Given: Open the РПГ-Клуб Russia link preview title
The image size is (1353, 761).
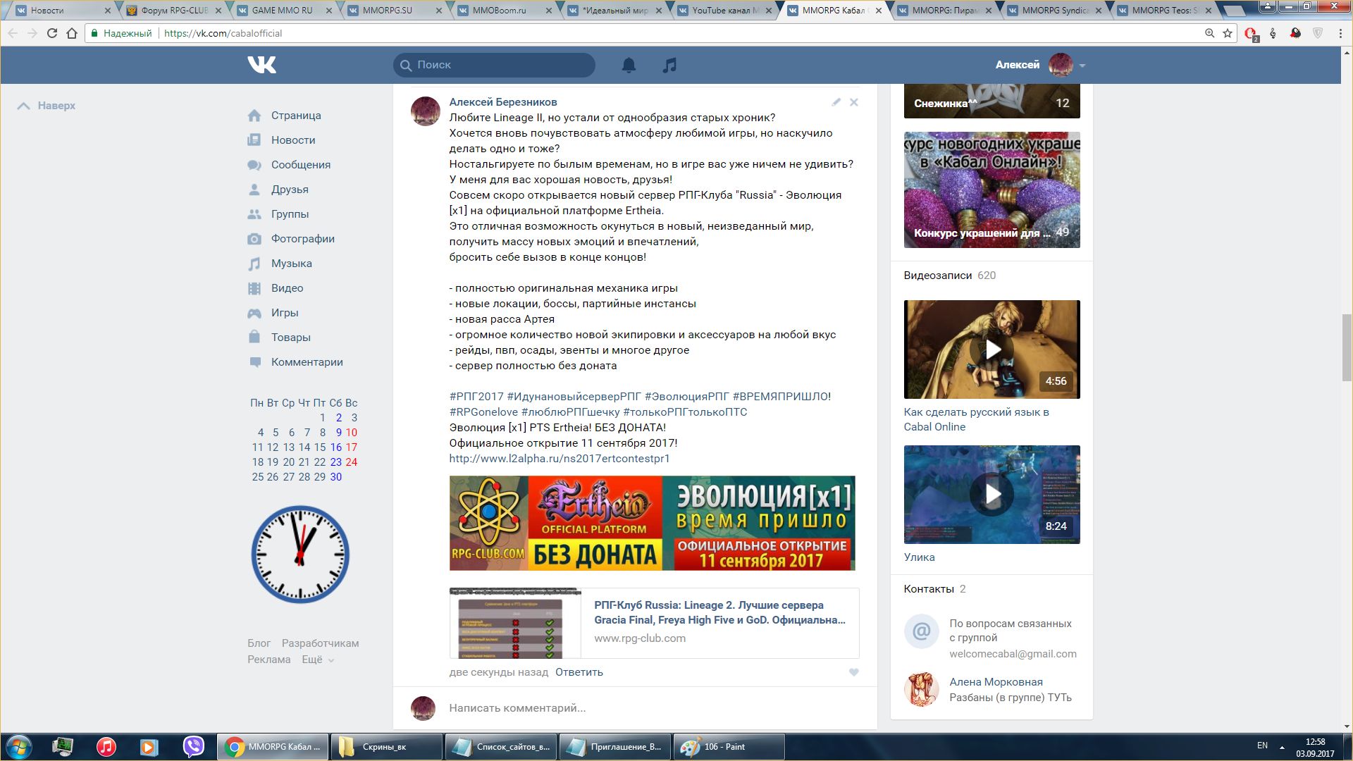Looking at the screenshot, I should (719, 612).
